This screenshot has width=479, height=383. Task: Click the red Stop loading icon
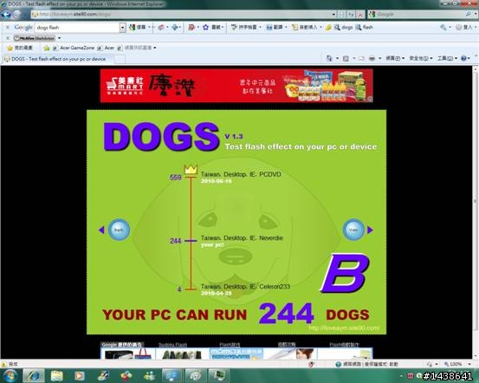pos(360,15)
